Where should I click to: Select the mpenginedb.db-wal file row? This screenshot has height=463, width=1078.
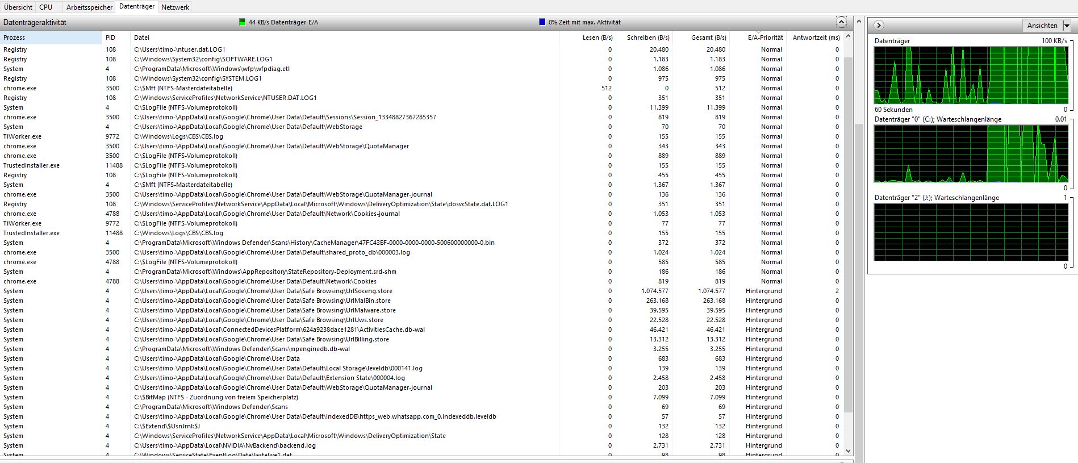coord(421,349)
